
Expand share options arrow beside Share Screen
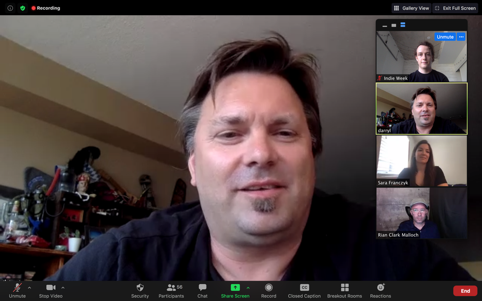click(248, 288)
